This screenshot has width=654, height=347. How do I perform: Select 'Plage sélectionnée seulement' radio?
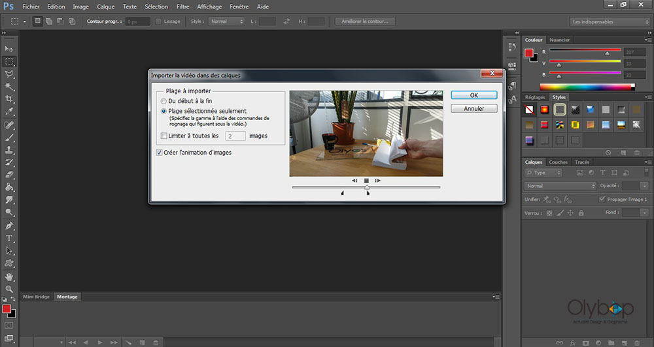point(163,111)
